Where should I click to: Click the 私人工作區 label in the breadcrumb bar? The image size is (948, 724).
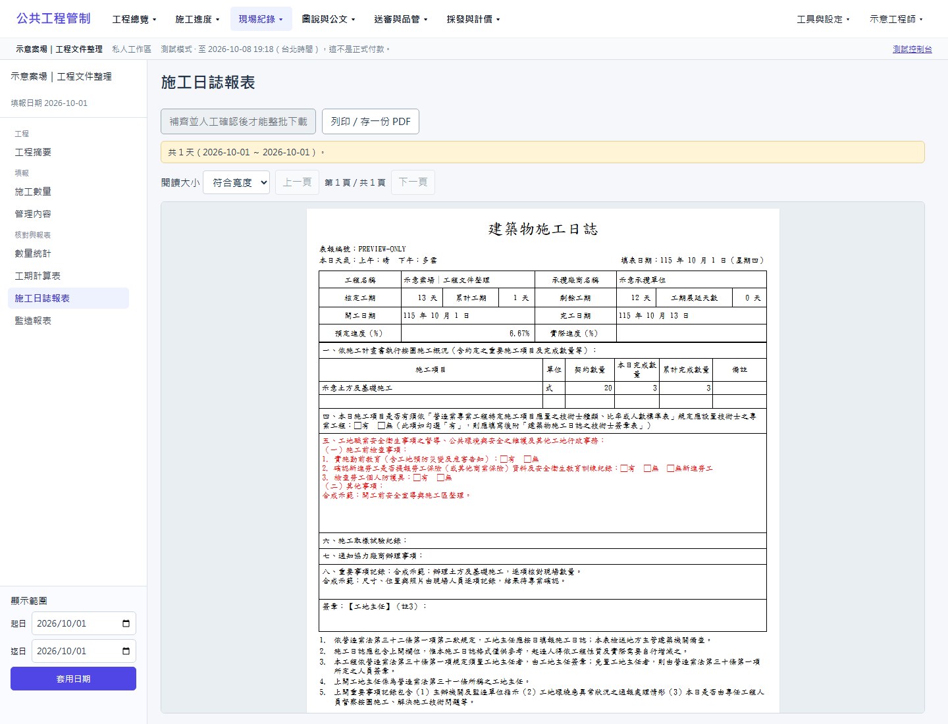tap(132, 49)
